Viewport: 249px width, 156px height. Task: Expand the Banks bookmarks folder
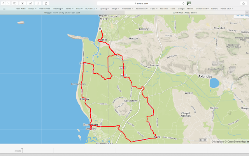69,9
